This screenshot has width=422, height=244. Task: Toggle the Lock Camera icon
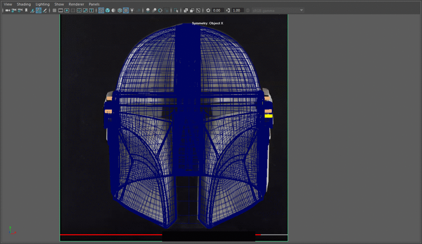[13, 11]
